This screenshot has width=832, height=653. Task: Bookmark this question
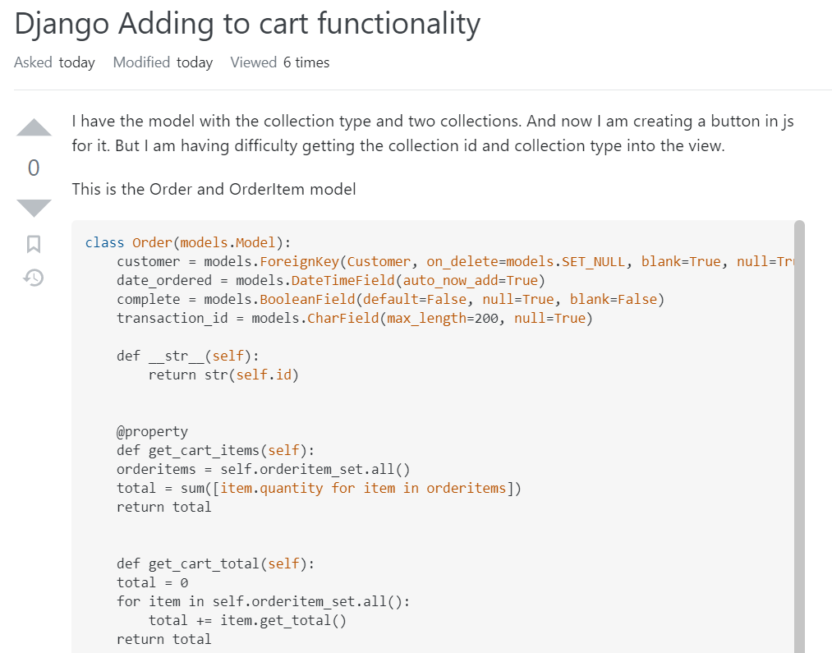pos(34,244)
